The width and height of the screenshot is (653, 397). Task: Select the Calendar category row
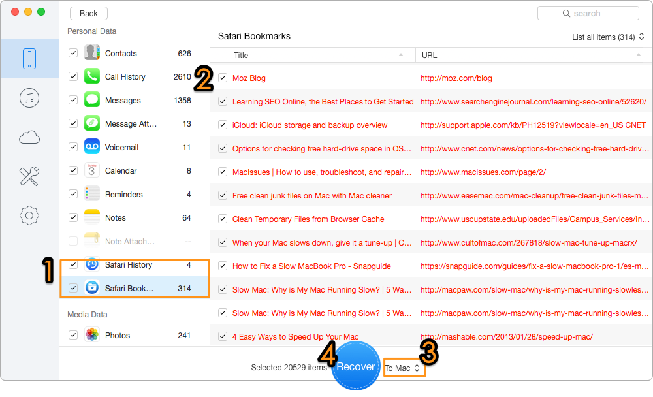(135, 171)
